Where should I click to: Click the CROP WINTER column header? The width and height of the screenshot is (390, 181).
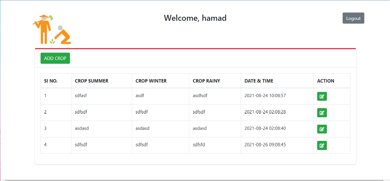click(x=151, y=81)
